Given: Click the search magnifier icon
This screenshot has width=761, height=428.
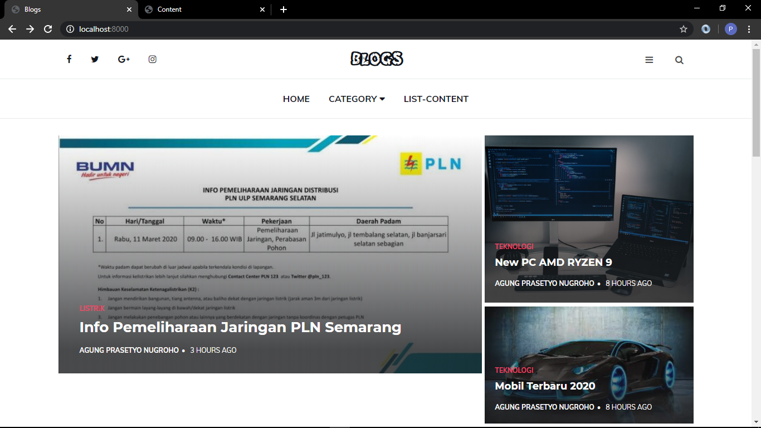Looking at the screenshot, I should (x=679, y=60).
